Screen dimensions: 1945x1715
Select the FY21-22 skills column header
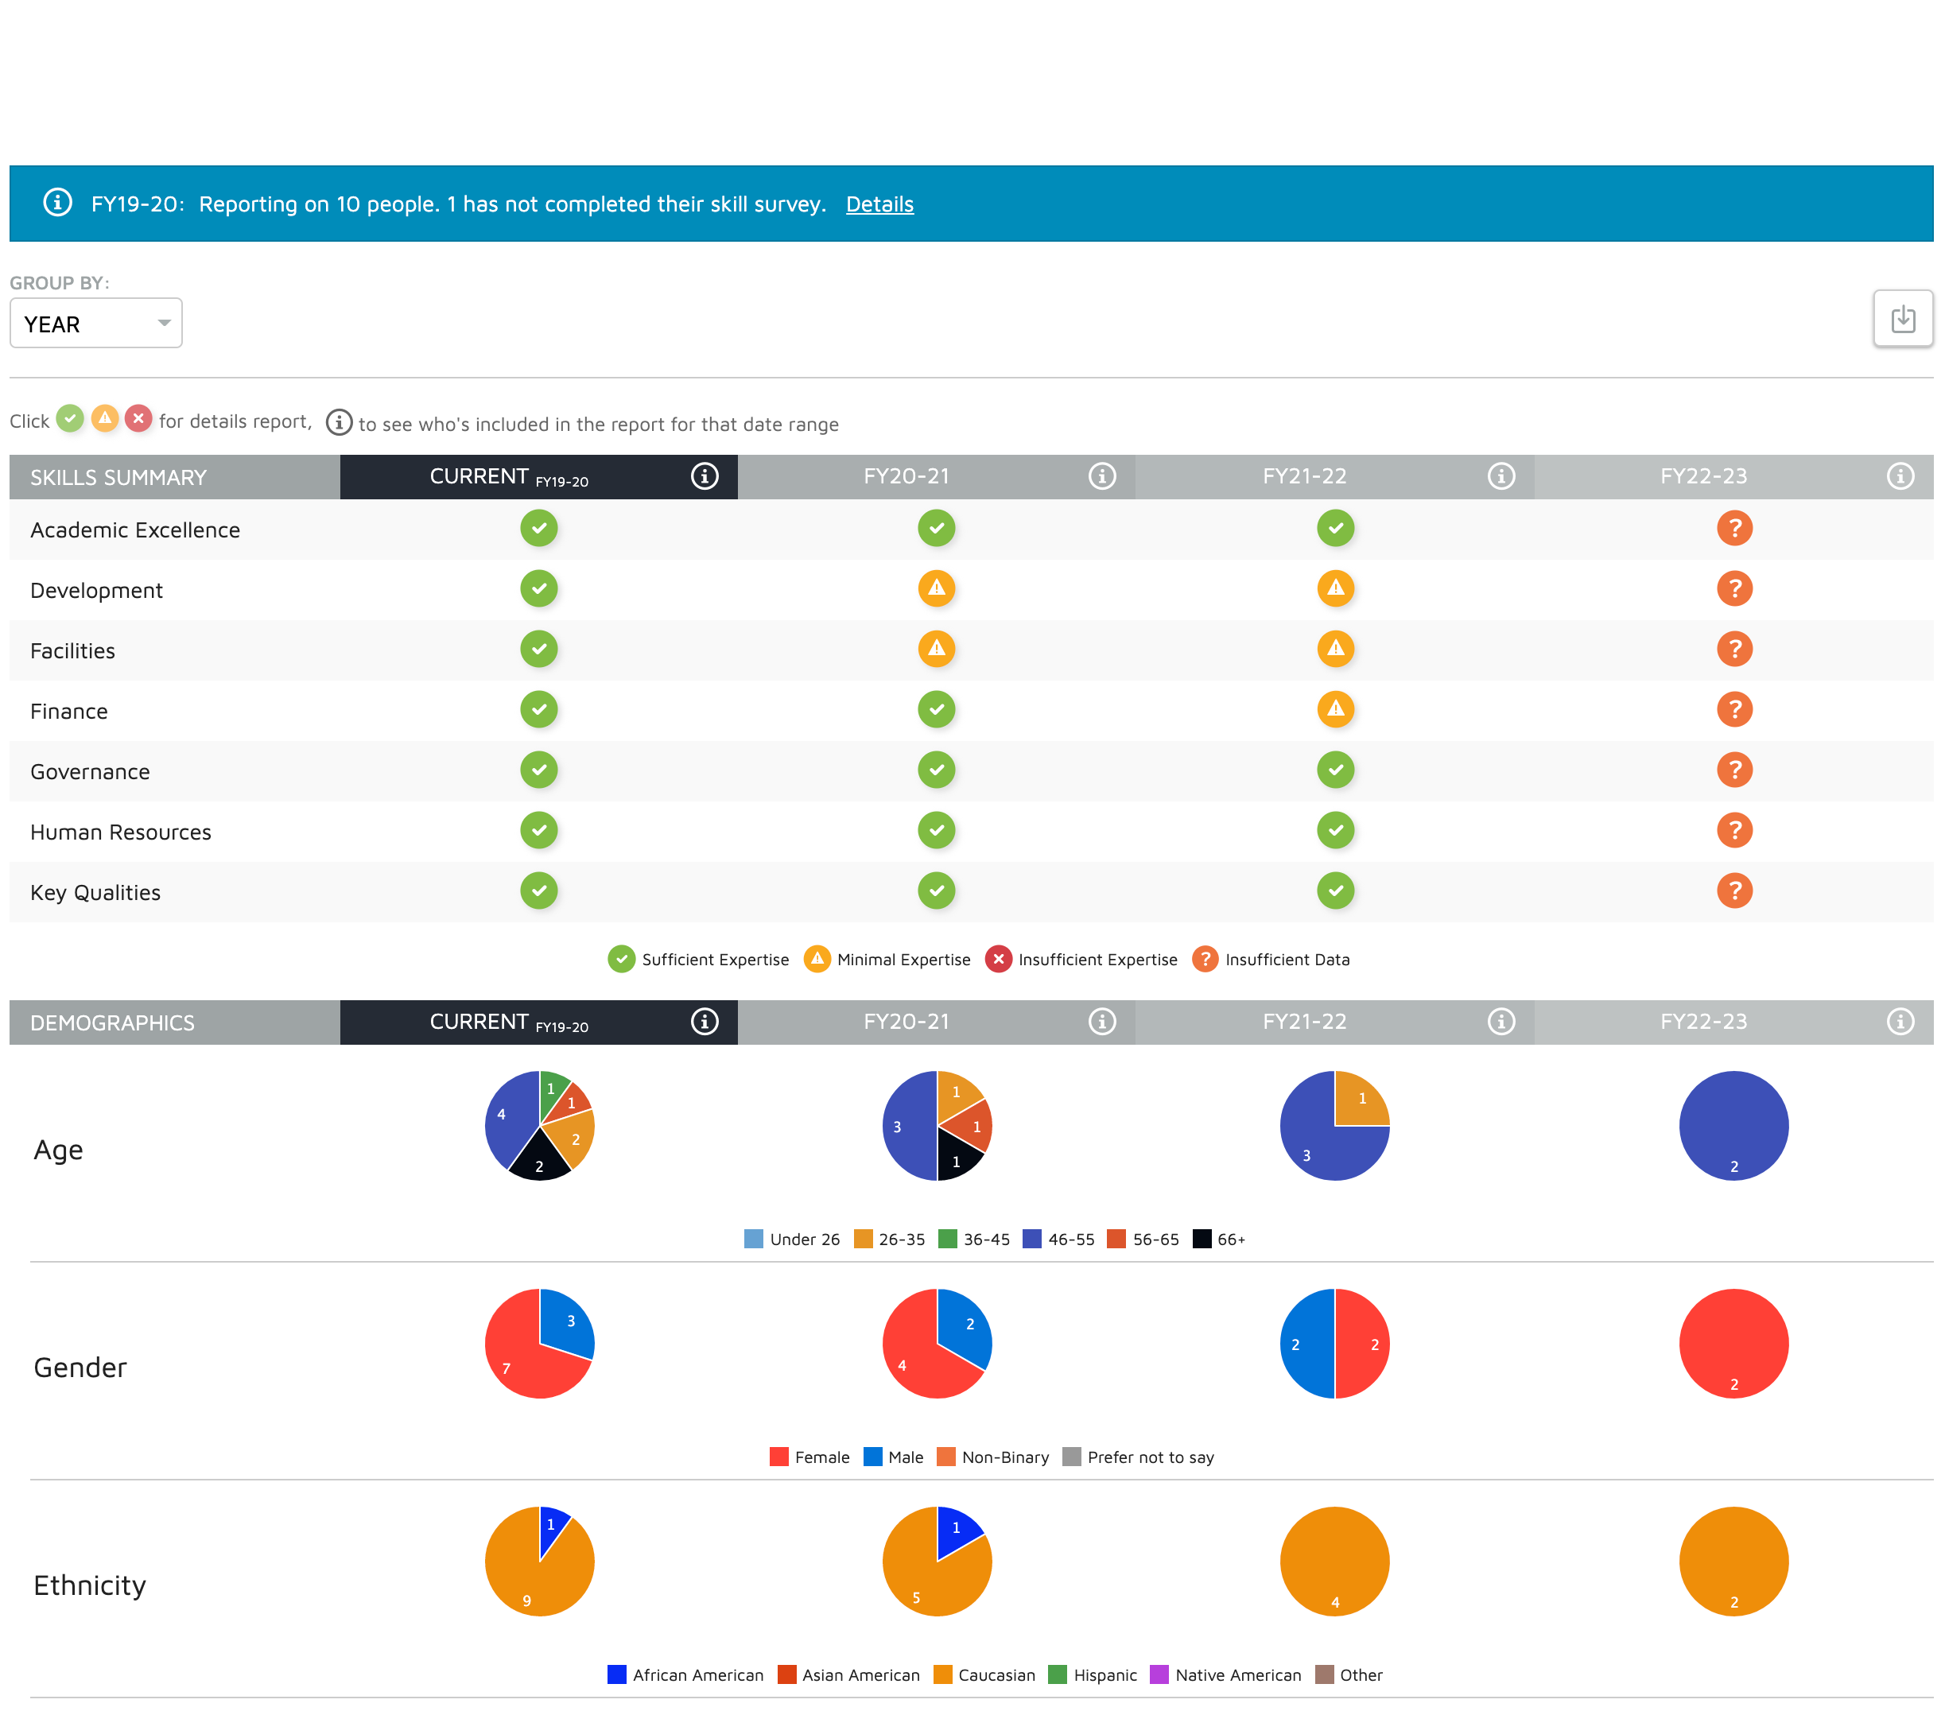point(1334,477)
